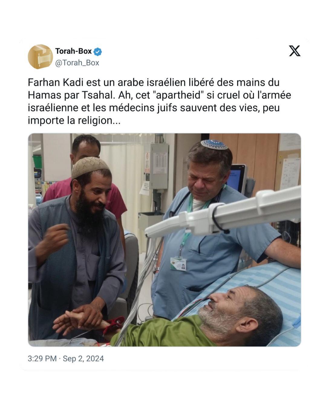Click the Sep 2, 2024 date
Viewport: 323px width, 408px height.
(x=83, y=358)
